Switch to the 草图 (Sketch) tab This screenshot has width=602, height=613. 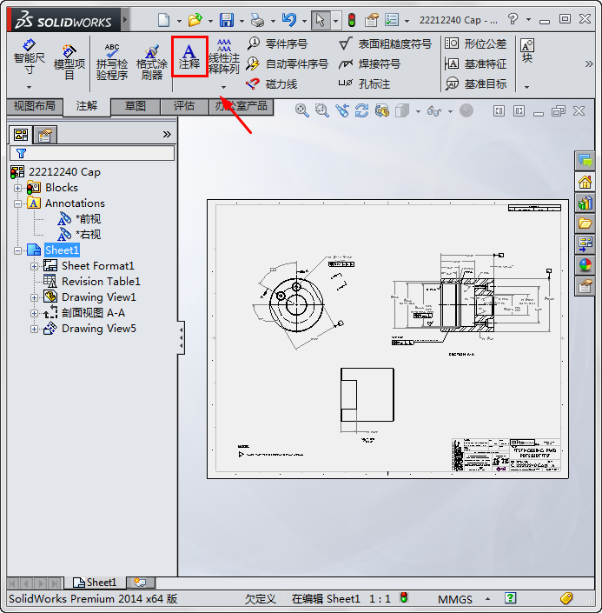136,106
